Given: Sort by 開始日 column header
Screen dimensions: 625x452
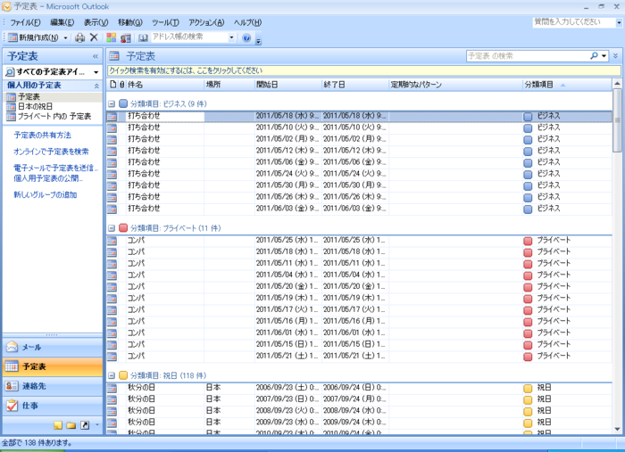Looking at the screenshot, I should [288, 85].
